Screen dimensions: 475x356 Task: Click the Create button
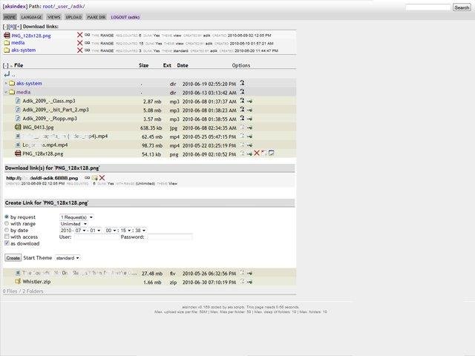tap(13, 258)
